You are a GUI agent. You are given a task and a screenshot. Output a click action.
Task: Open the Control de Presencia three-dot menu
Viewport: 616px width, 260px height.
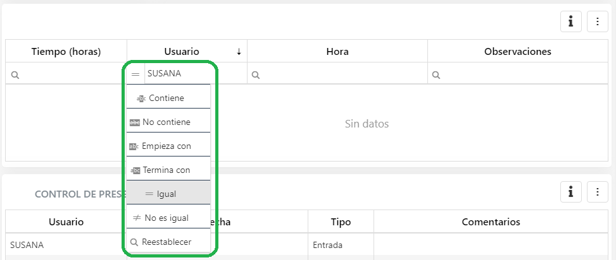(598, 191)
